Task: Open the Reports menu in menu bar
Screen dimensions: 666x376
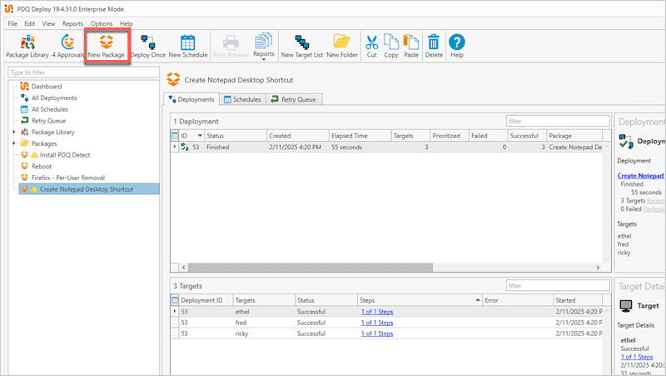Action: tap(72, 23)
